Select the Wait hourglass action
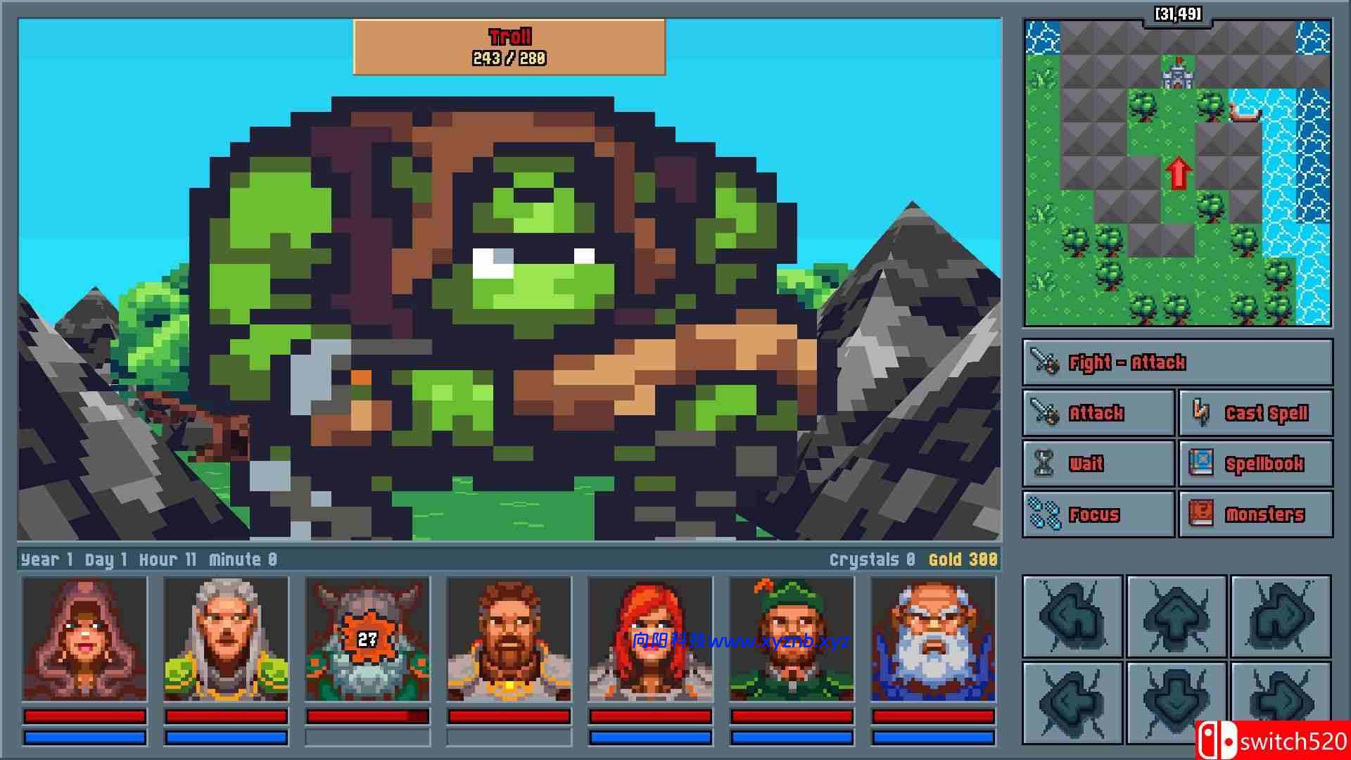 tap(1098, 464)
